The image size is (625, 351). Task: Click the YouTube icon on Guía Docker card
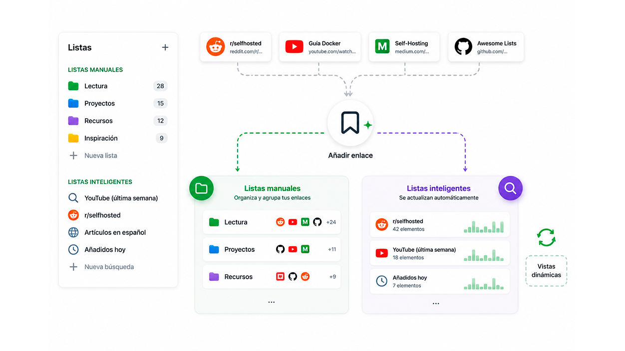294,47
